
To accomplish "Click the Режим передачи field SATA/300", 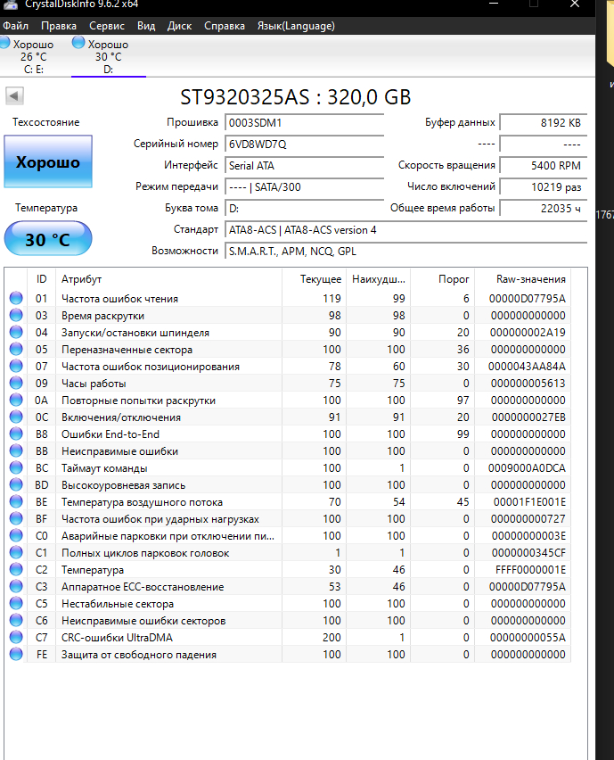I will [x=305, y=186].
